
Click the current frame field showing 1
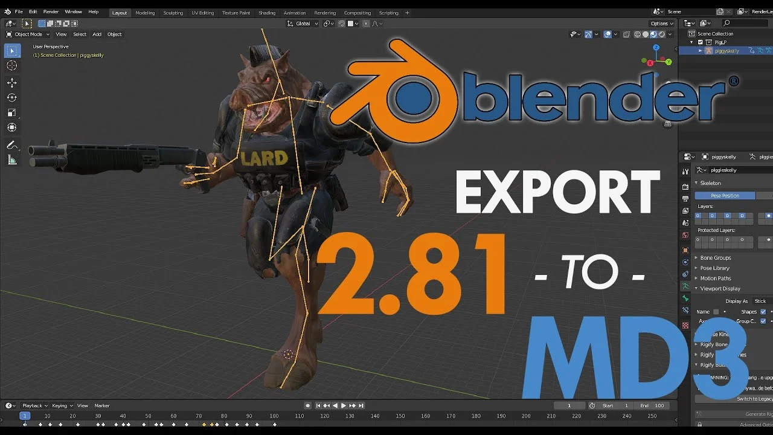click(569, 406)
